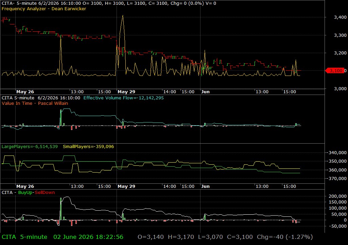This screenshot has height=245, width=348.
Task: Click the O=3,140 value in status bar
Action: tap(151, 237)
